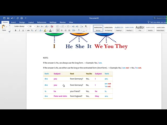Open underline style dropdown arrow

pos(26,30)
